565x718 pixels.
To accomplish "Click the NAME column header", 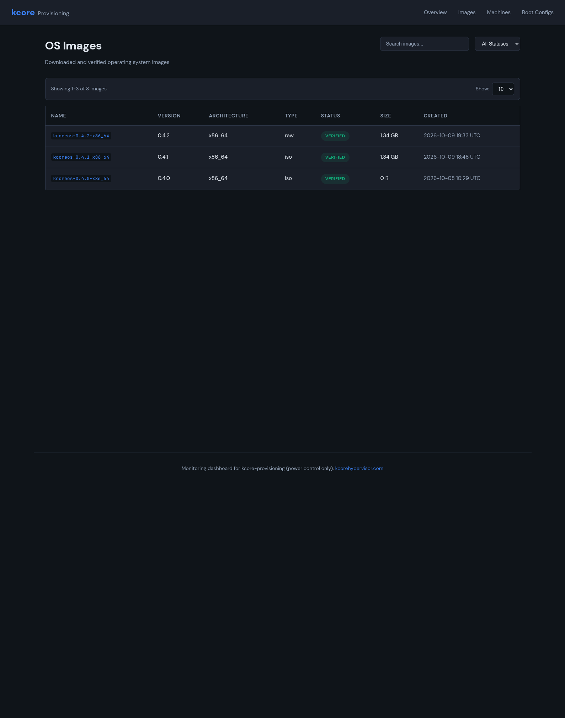I will [x=58, y=116].
